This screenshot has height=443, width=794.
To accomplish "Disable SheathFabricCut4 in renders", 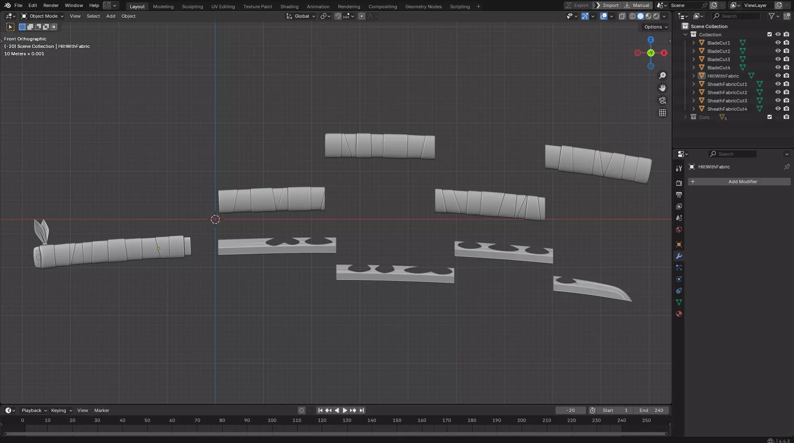I will 786,109.
